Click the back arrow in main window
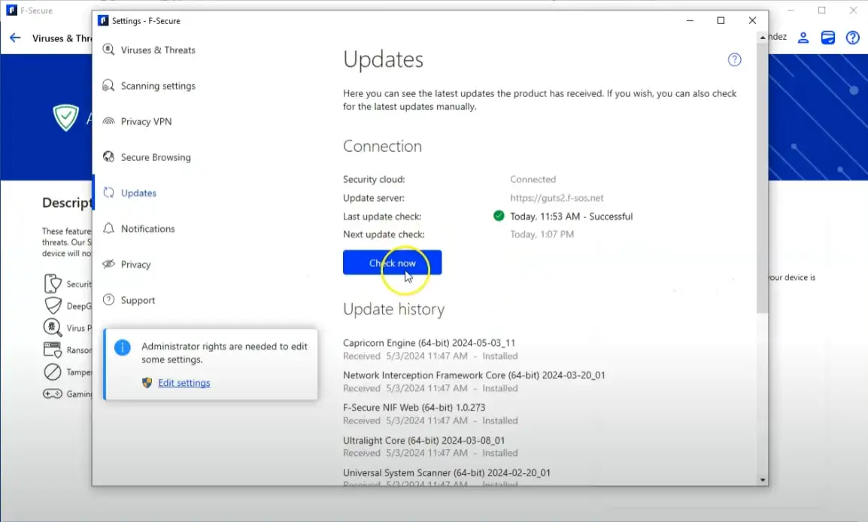The height and width of the screenshot is (522, 868). (15, 38)
